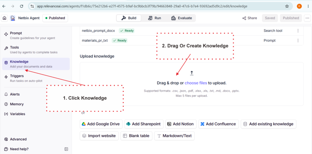312x154 pixels.
Task: Click Markdown/Text button
Action: pyautogui.click(x=174, y=136)
